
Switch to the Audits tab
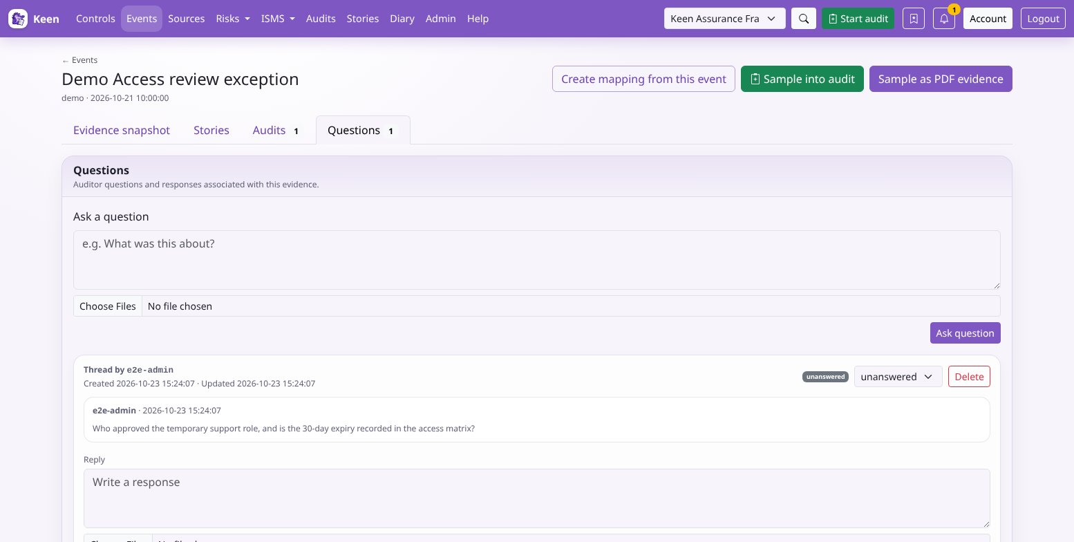pos(276,130)
